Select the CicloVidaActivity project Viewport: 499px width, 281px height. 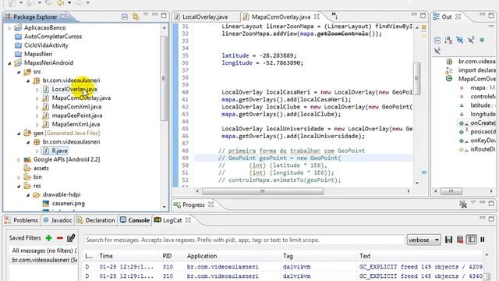pos(46,45)
